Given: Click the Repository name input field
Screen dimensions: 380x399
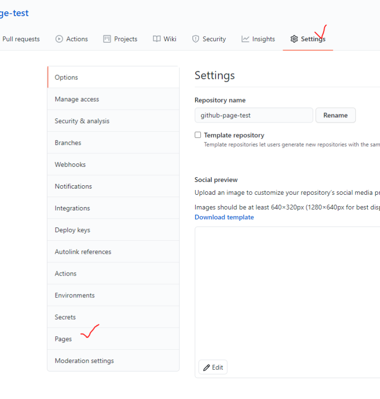Looking at the screenshot, I should [254, 115].
